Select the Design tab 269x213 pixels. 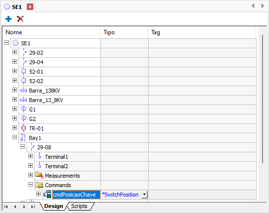tap(54, 206)
